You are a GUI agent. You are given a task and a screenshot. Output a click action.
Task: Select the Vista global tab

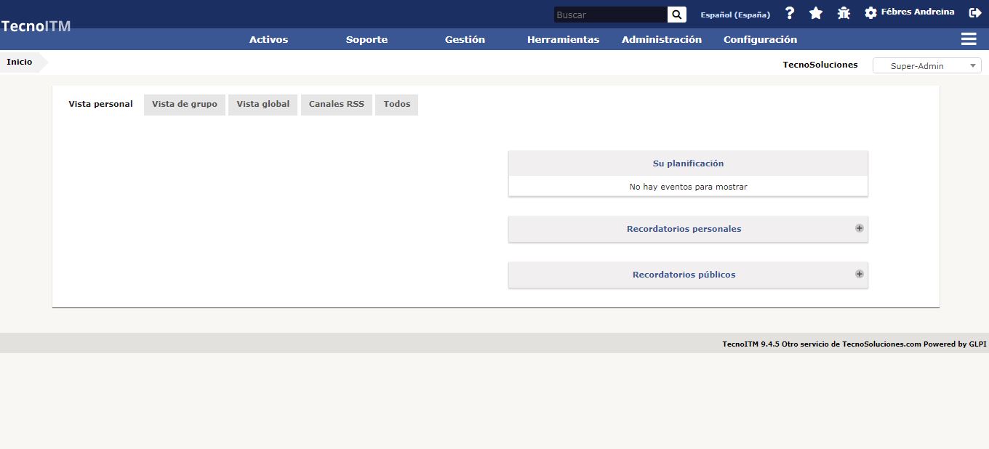[x=263, y=105]
